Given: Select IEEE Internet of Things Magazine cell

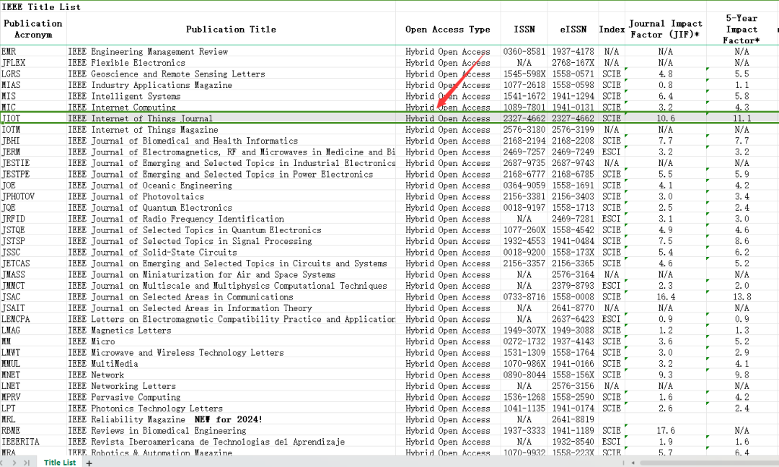Looking at the screenshot, I should pos(231,130).
